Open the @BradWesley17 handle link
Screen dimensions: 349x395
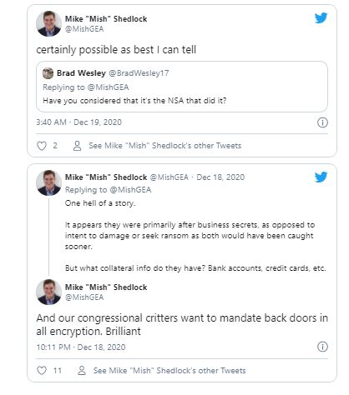point(139,73)
